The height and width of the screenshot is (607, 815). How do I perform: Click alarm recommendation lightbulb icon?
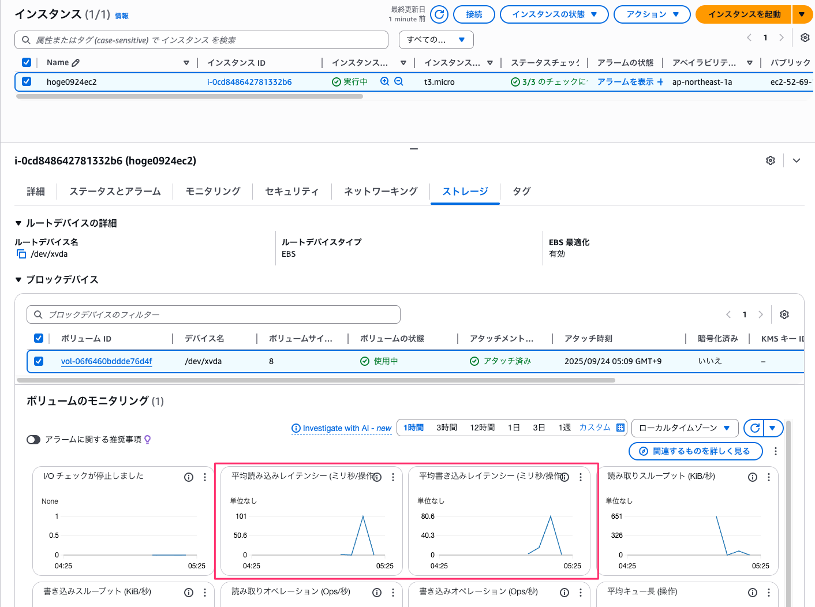[148, 440]
